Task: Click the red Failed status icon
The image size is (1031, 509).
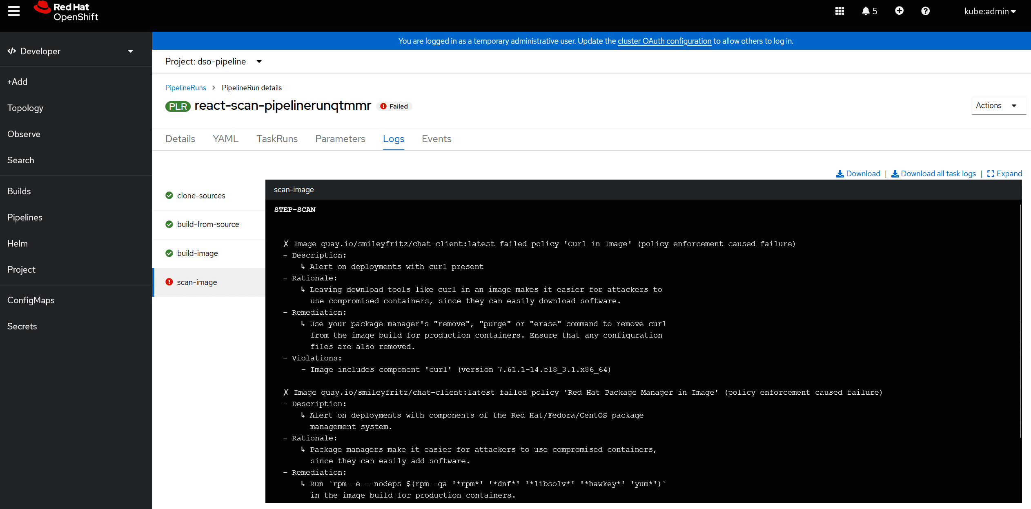Action: pos(383,107)
